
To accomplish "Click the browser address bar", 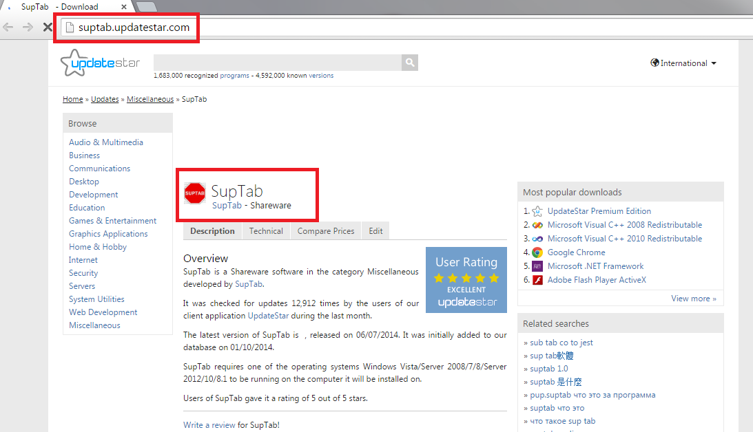I will point(413,28).
